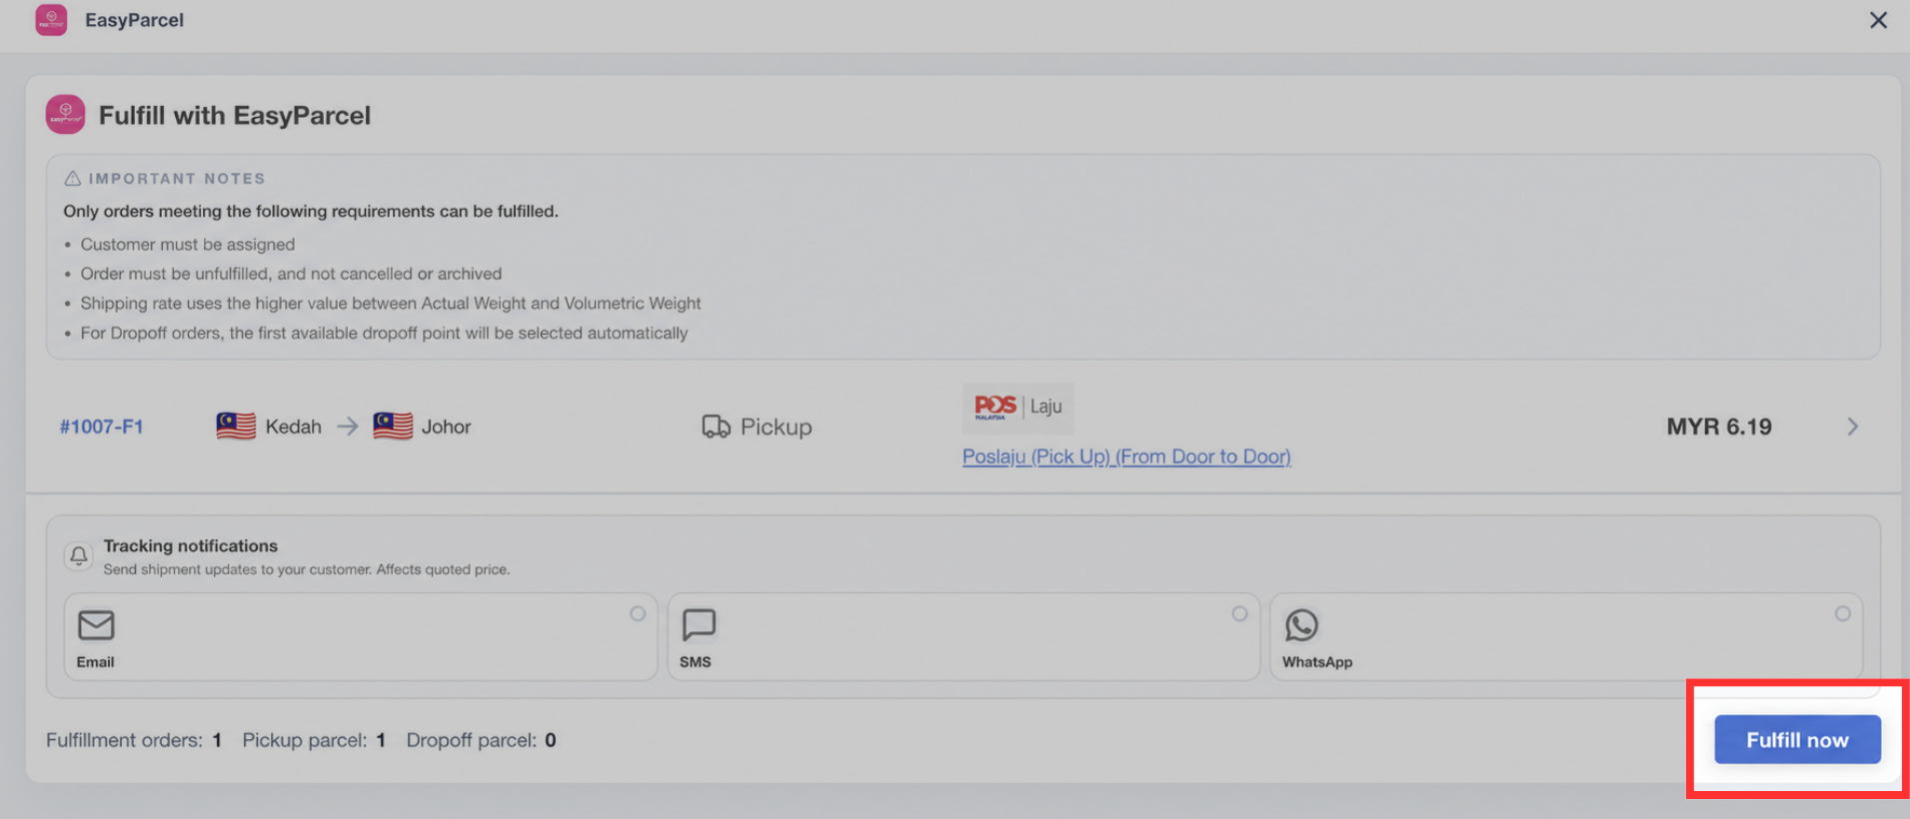Enable SMS tracking notification radio

click(x=1239, y=613)
